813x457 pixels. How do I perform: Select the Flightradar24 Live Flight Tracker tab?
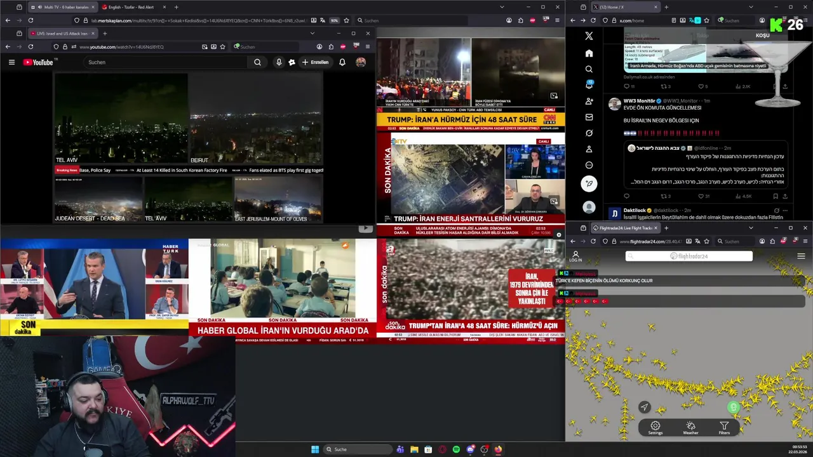(x=626, y=228)
